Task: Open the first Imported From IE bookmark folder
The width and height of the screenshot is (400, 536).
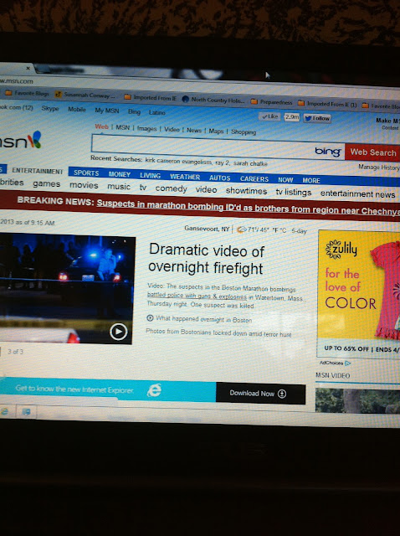Action: [x=151, y=98]
